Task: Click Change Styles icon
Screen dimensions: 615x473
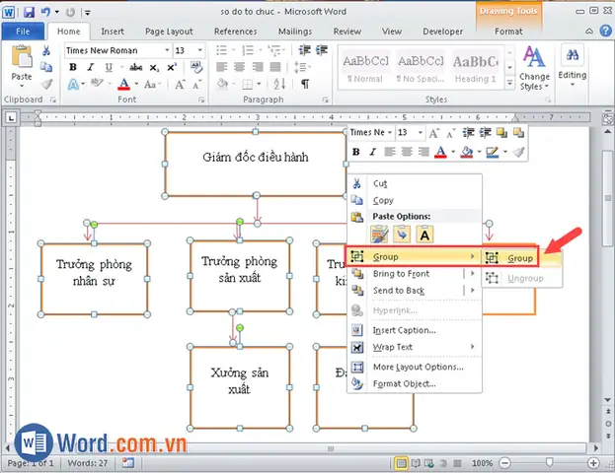Action: (534, 57)
